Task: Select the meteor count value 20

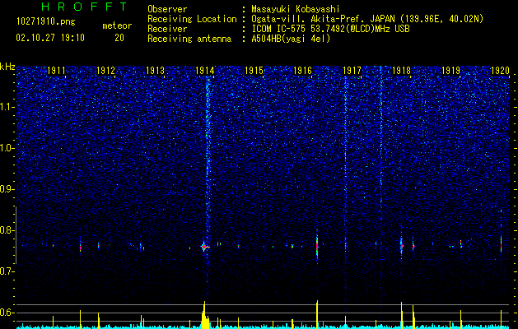Action: [119, 38]
